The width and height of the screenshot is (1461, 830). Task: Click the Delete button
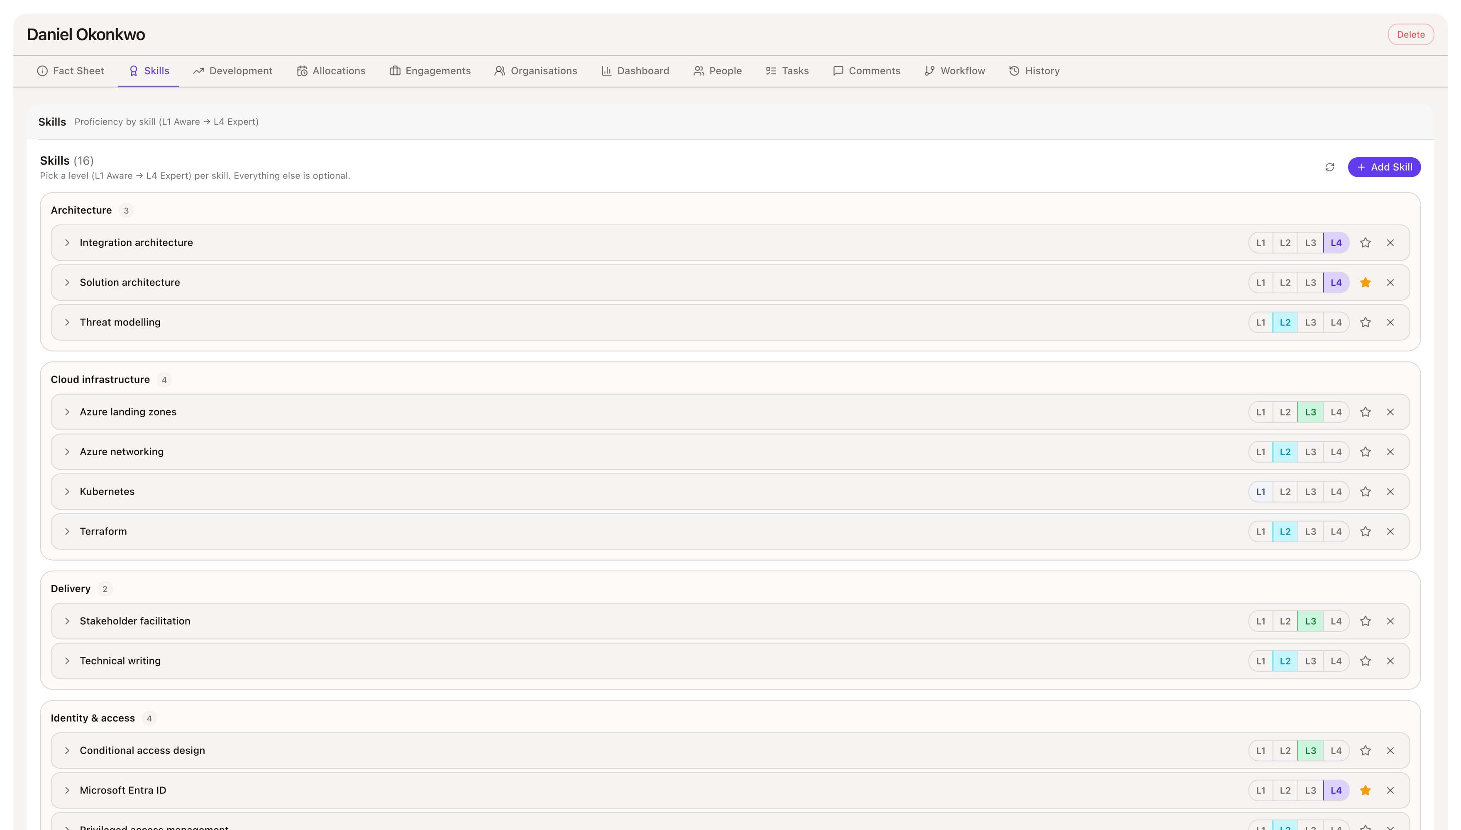click(1410, 35)
